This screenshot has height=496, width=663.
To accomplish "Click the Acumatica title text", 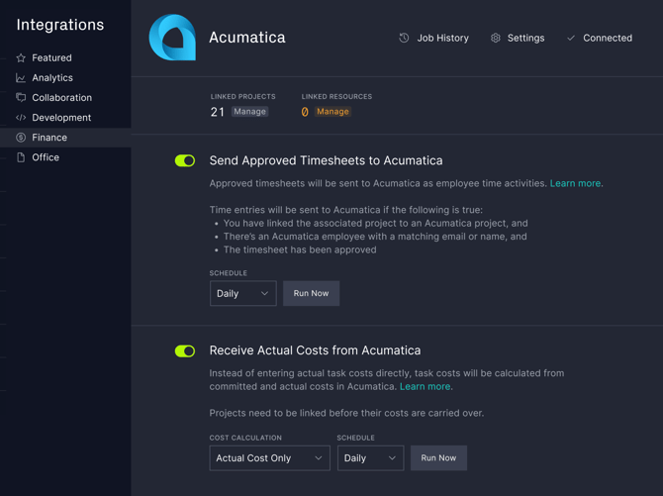I will 247,38.
